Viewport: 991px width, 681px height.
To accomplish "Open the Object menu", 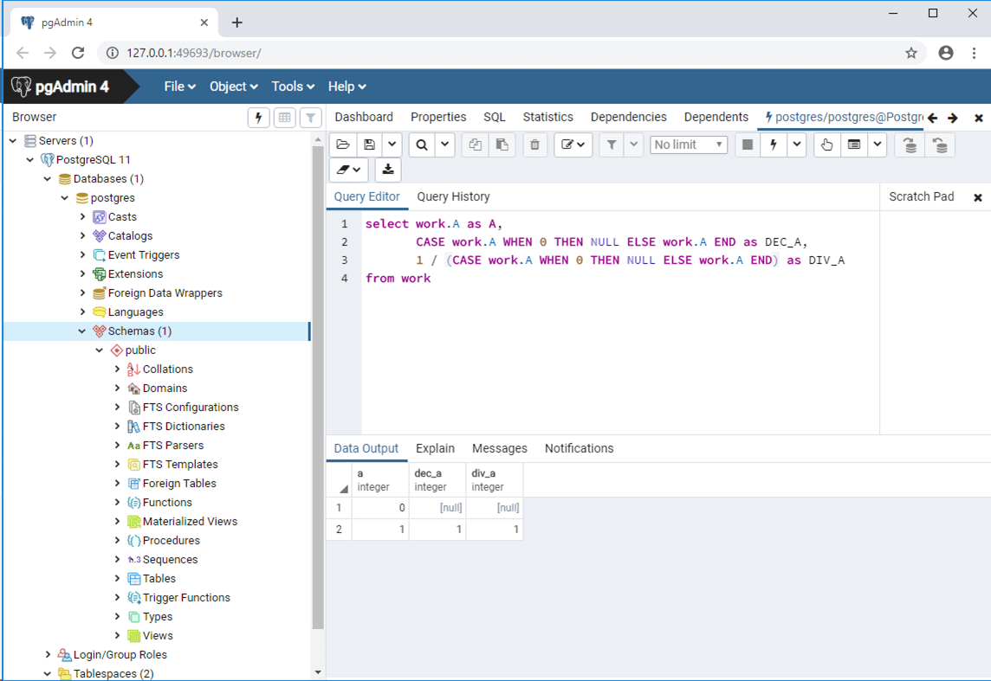I will (233, 87).
